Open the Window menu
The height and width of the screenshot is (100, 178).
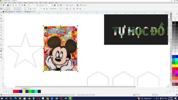coord(51,2)
